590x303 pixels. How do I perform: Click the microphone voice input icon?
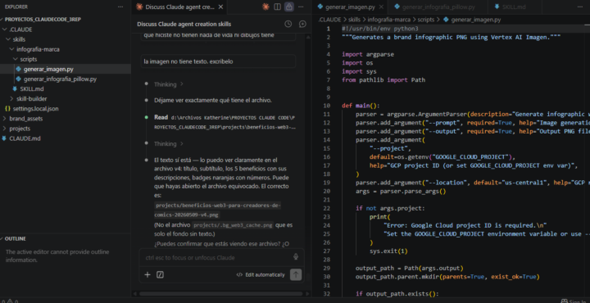(x=296, y=257)
